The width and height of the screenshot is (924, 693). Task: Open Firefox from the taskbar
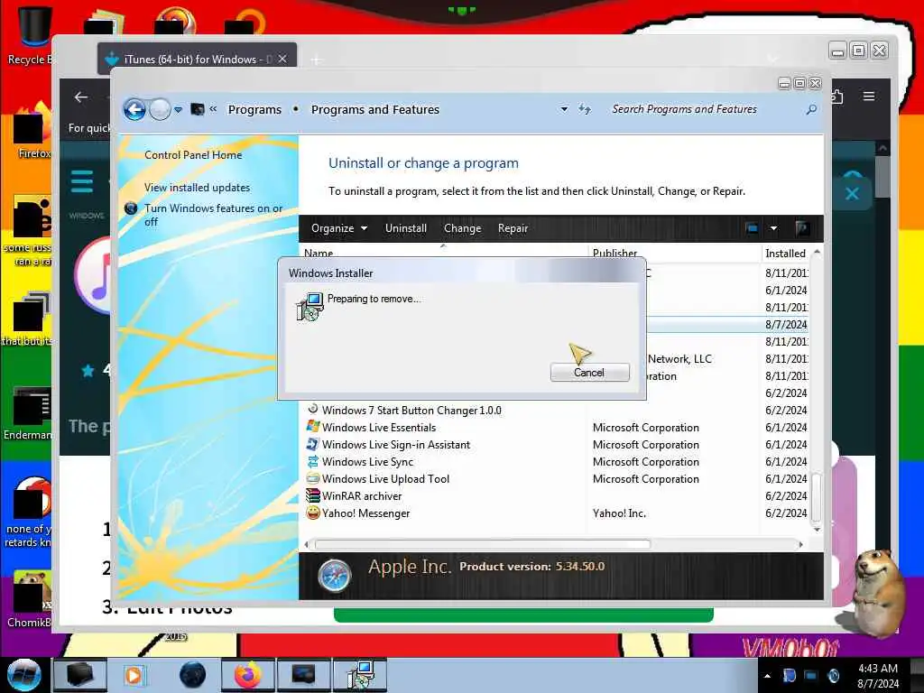(x=248, y=675)
